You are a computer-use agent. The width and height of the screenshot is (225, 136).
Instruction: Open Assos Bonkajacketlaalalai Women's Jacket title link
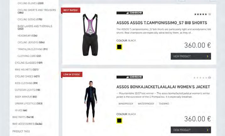pyautogui.click(x=163, y=87)
